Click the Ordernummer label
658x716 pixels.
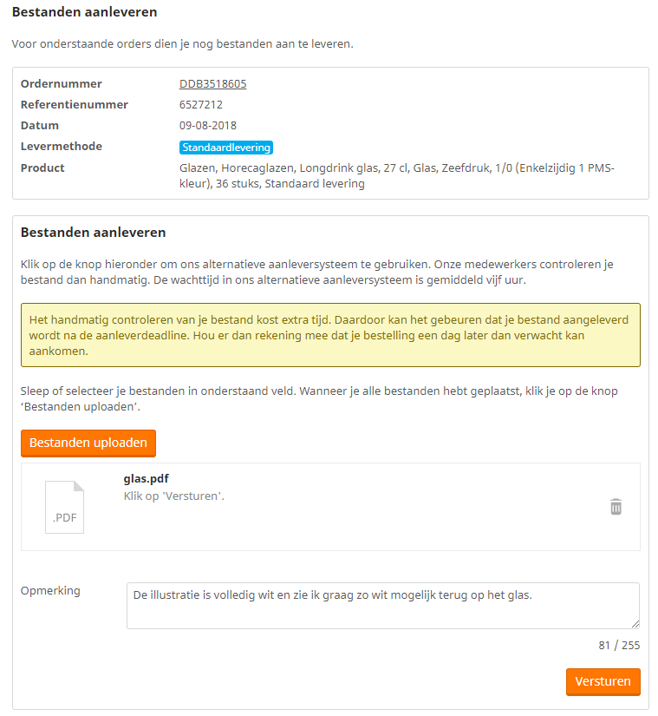pyautogui.click(x=62, y=84)
